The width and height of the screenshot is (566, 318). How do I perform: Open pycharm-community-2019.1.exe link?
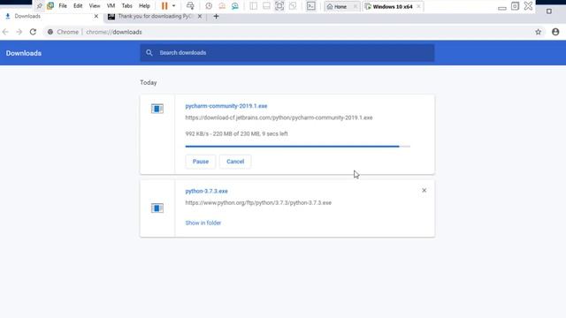click(x=226, y=106)
